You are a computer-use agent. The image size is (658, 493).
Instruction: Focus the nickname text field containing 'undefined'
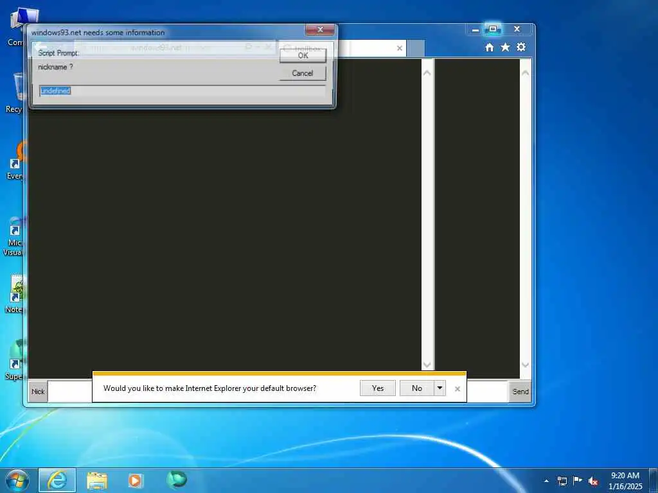point(182,91)
